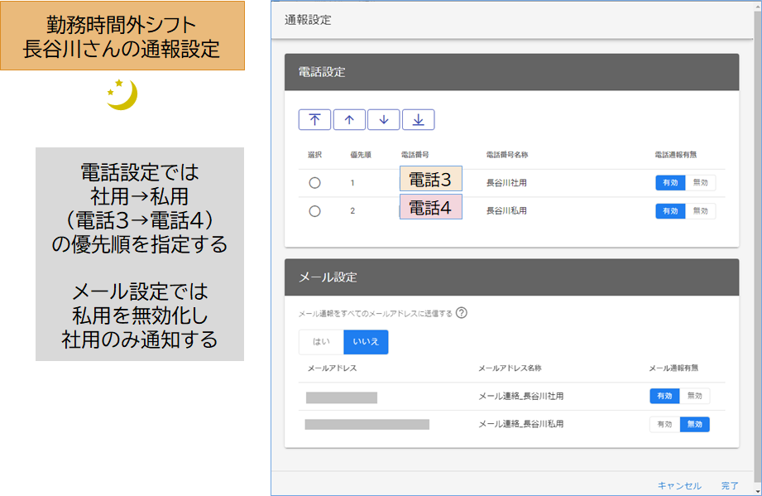Click the move-to-bottom arrow button
762x496 pixels.
418,119
